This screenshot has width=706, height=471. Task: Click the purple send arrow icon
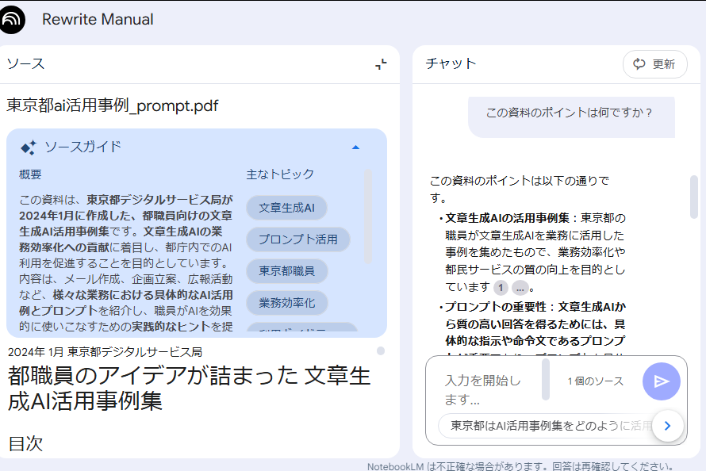(x=661, y=381)
